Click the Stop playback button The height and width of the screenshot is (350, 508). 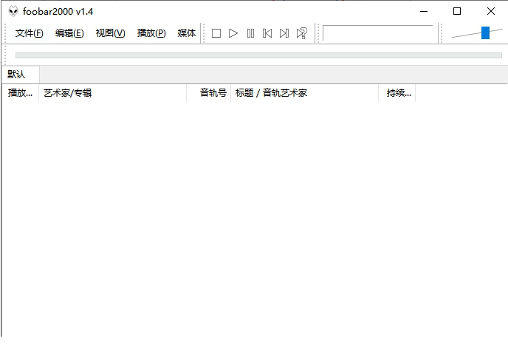pyautogui.click(x=216, y=33)
